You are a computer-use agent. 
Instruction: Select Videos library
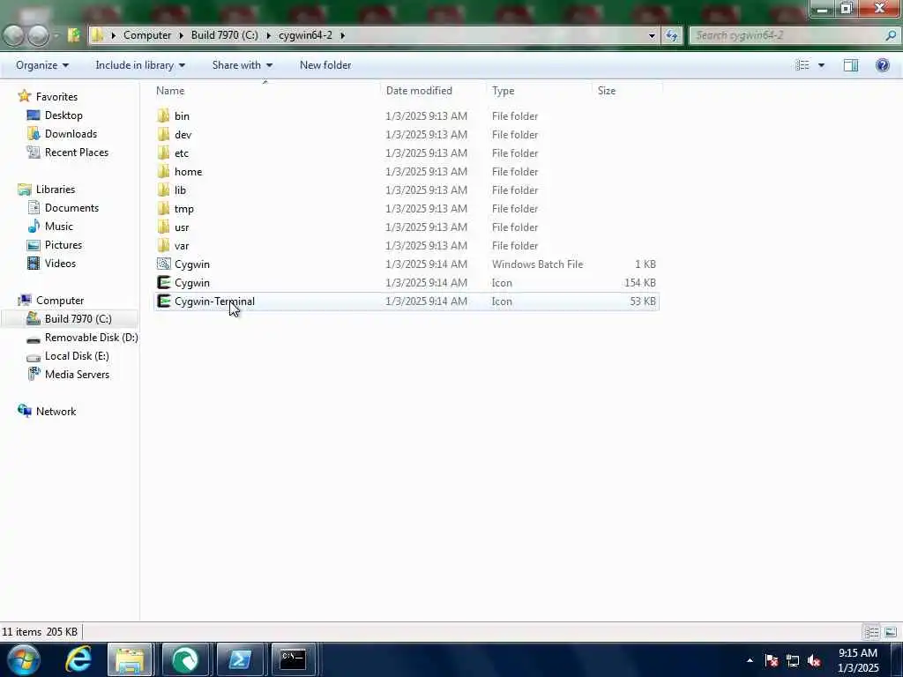60,263
